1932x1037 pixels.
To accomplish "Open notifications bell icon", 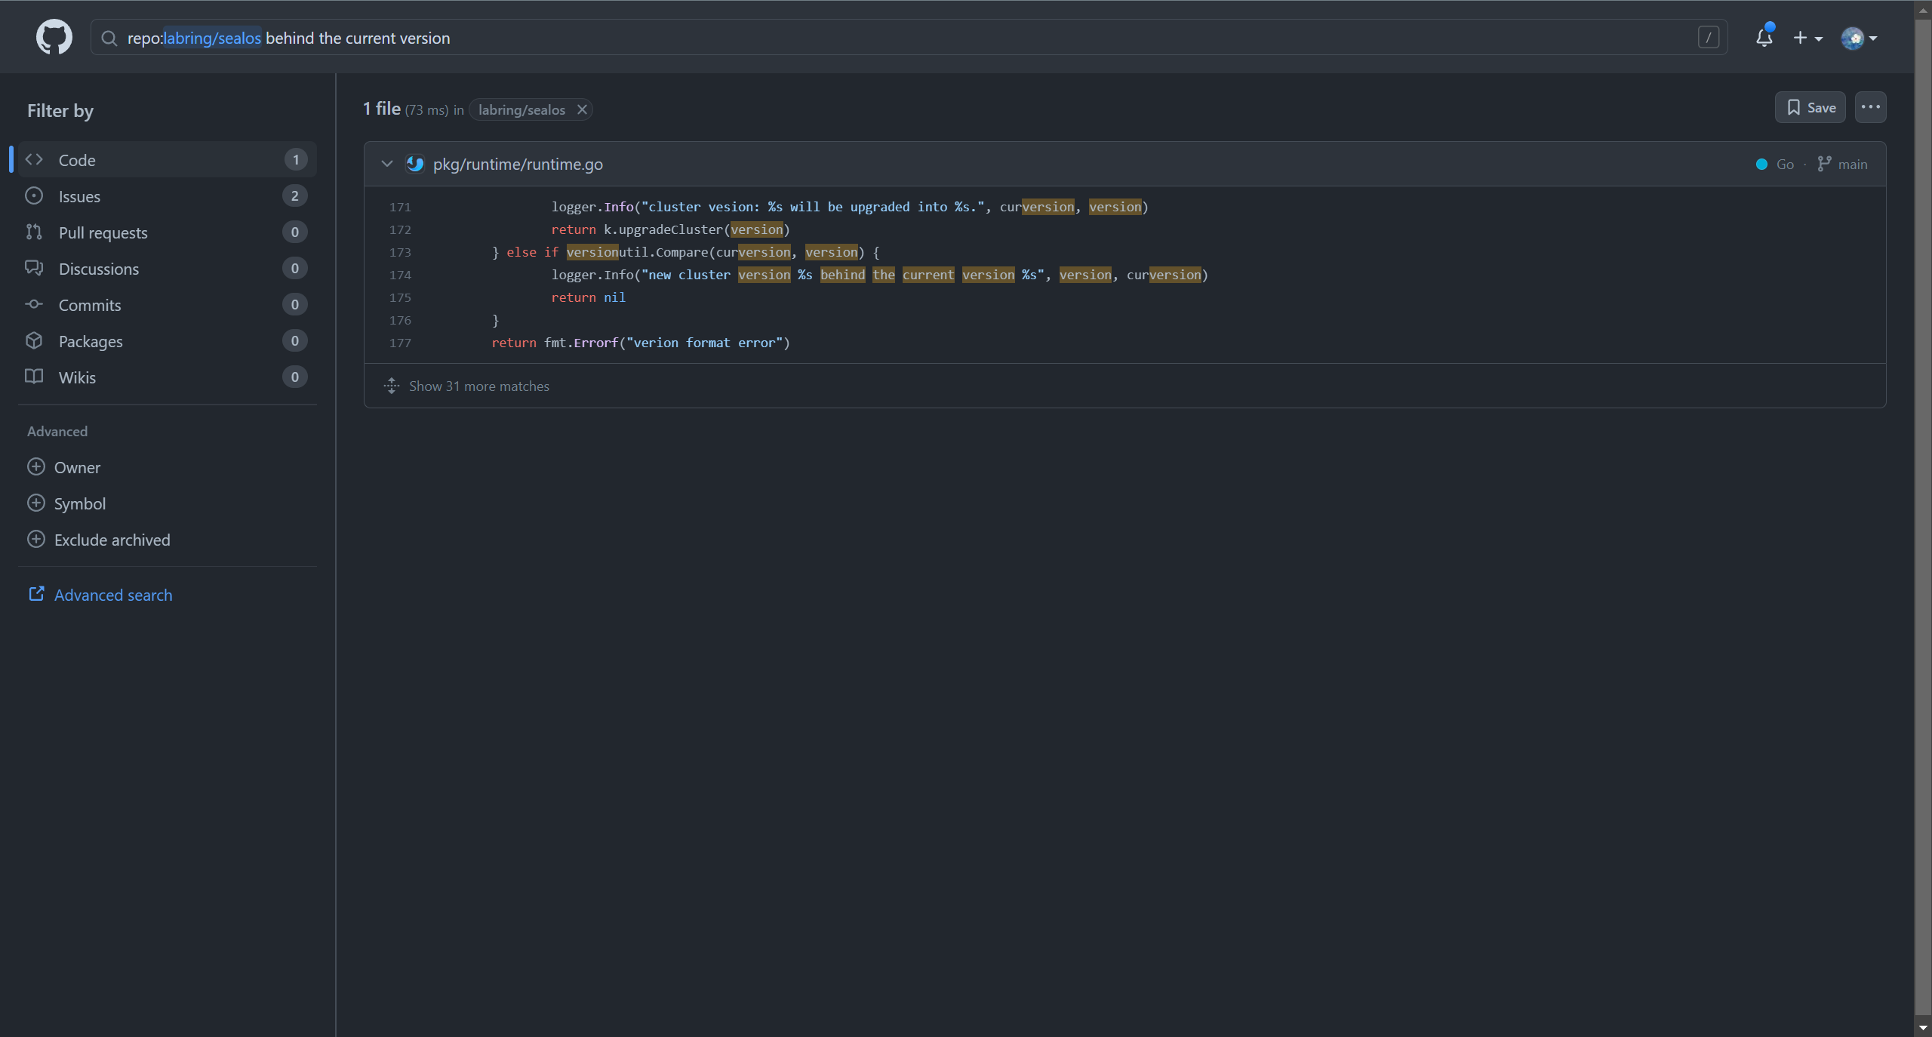I will 1764,38.
